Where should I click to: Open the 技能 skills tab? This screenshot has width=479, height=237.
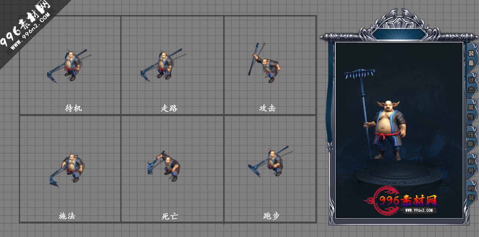click(471, 139)
